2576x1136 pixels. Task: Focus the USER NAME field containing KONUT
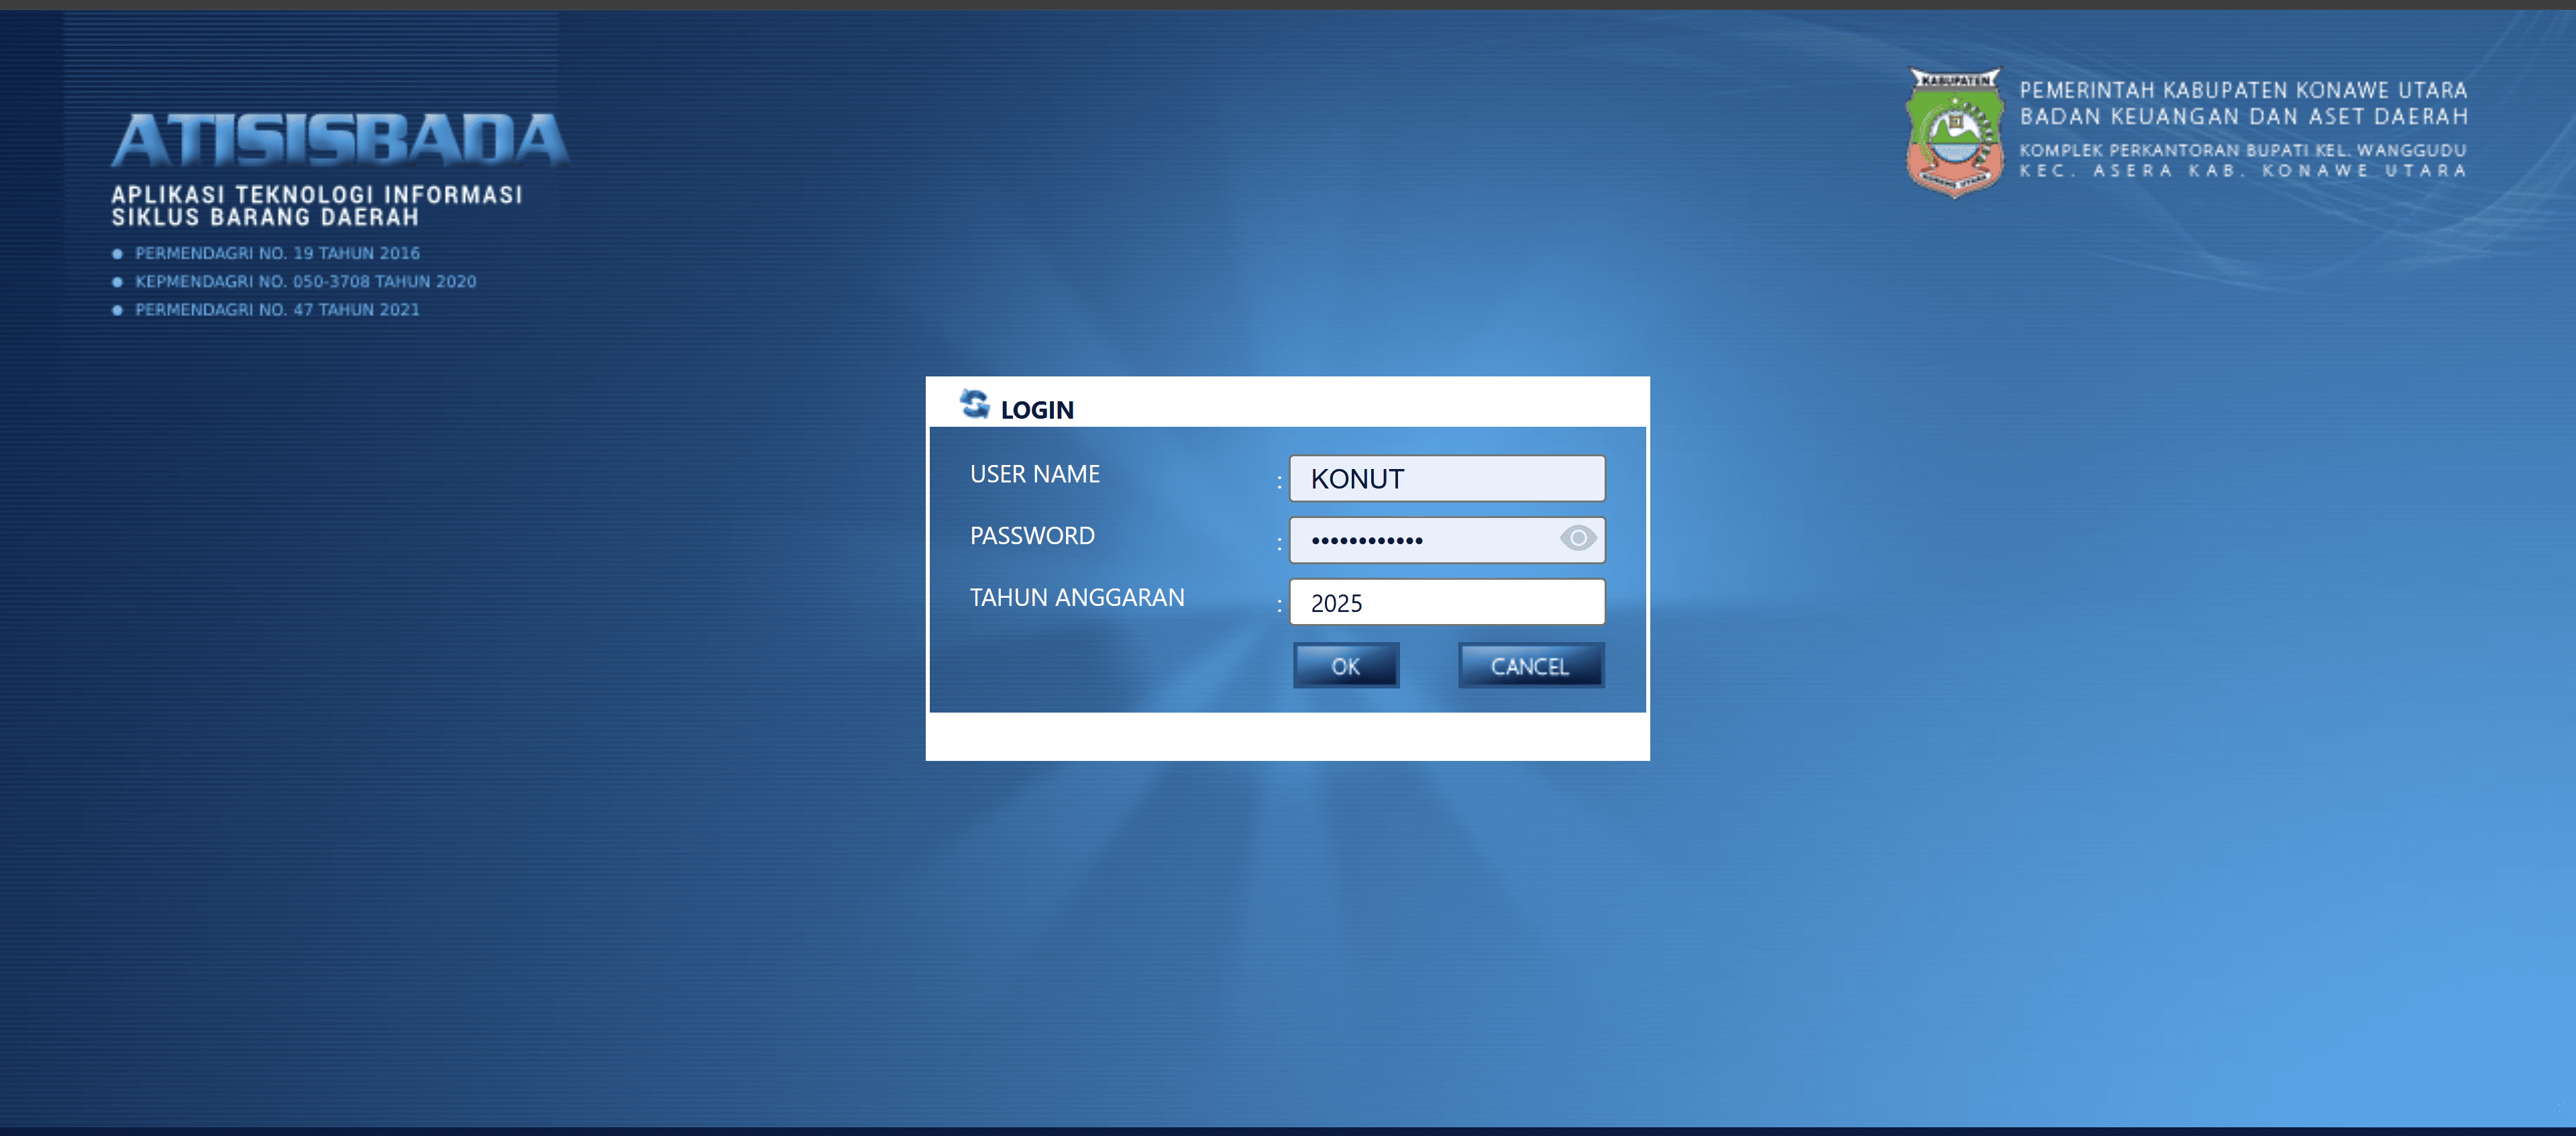click(x=1446, y=479)
